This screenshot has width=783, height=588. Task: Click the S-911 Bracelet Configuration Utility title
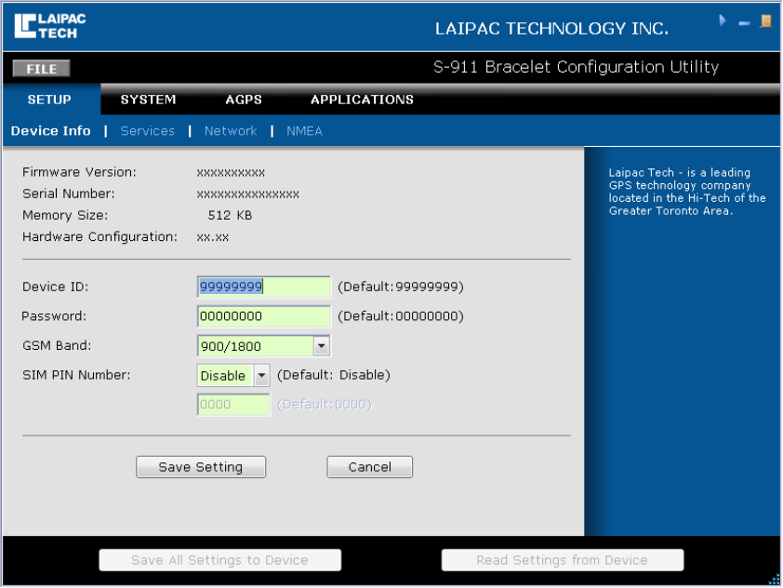[x=577, y=67]
